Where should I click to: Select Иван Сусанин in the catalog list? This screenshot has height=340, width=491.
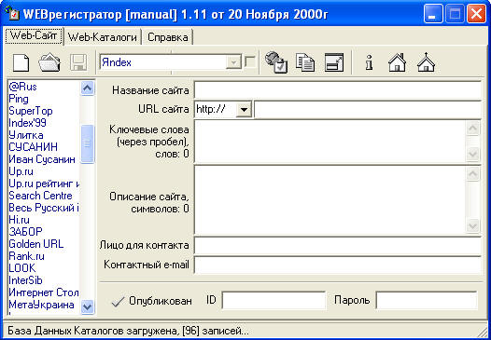click(x=42, y=159)
